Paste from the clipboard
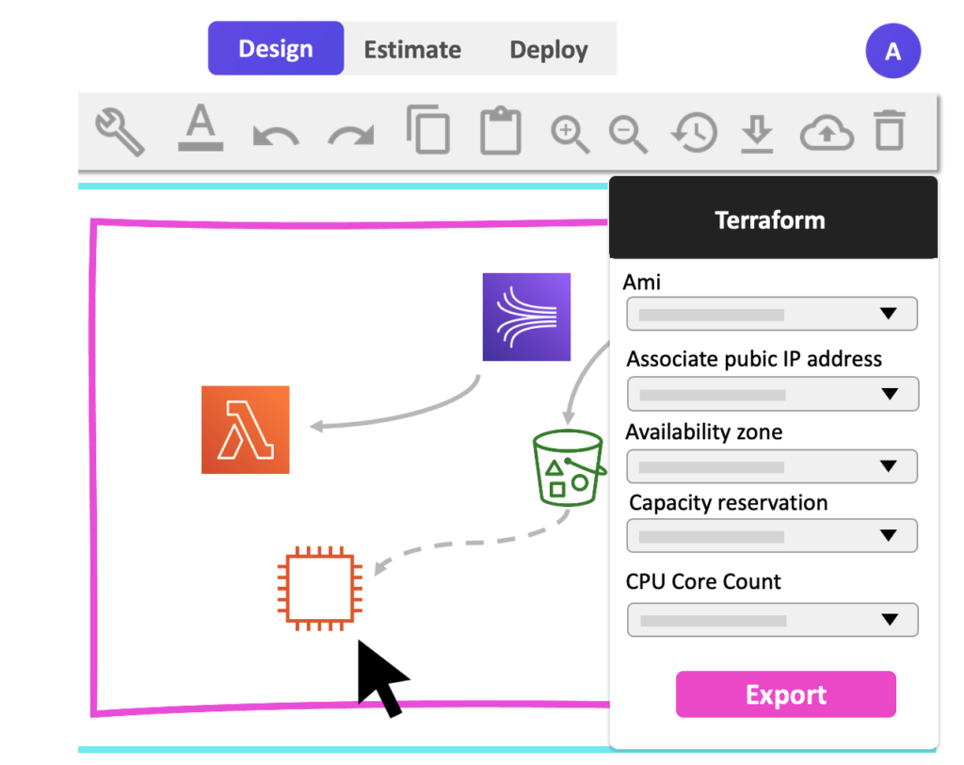 coord(501,130)
